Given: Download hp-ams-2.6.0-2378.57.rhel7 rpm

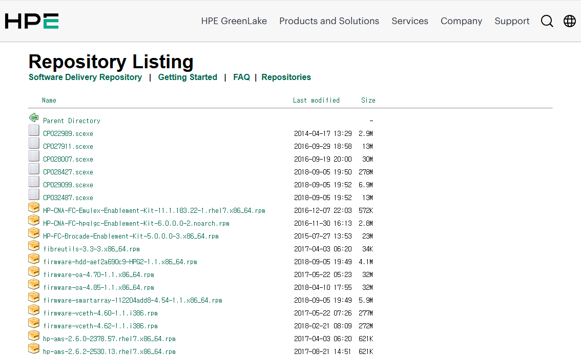Looking at the screenshot, I should [x=109, y=339].
